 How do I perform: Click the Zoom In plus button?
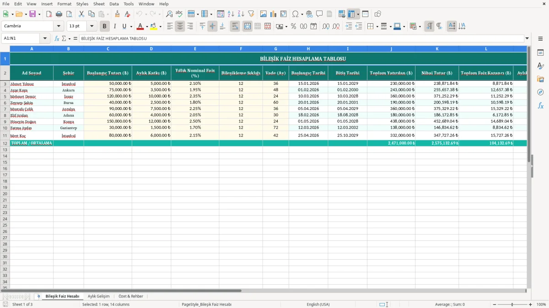[x=531, y=304]
